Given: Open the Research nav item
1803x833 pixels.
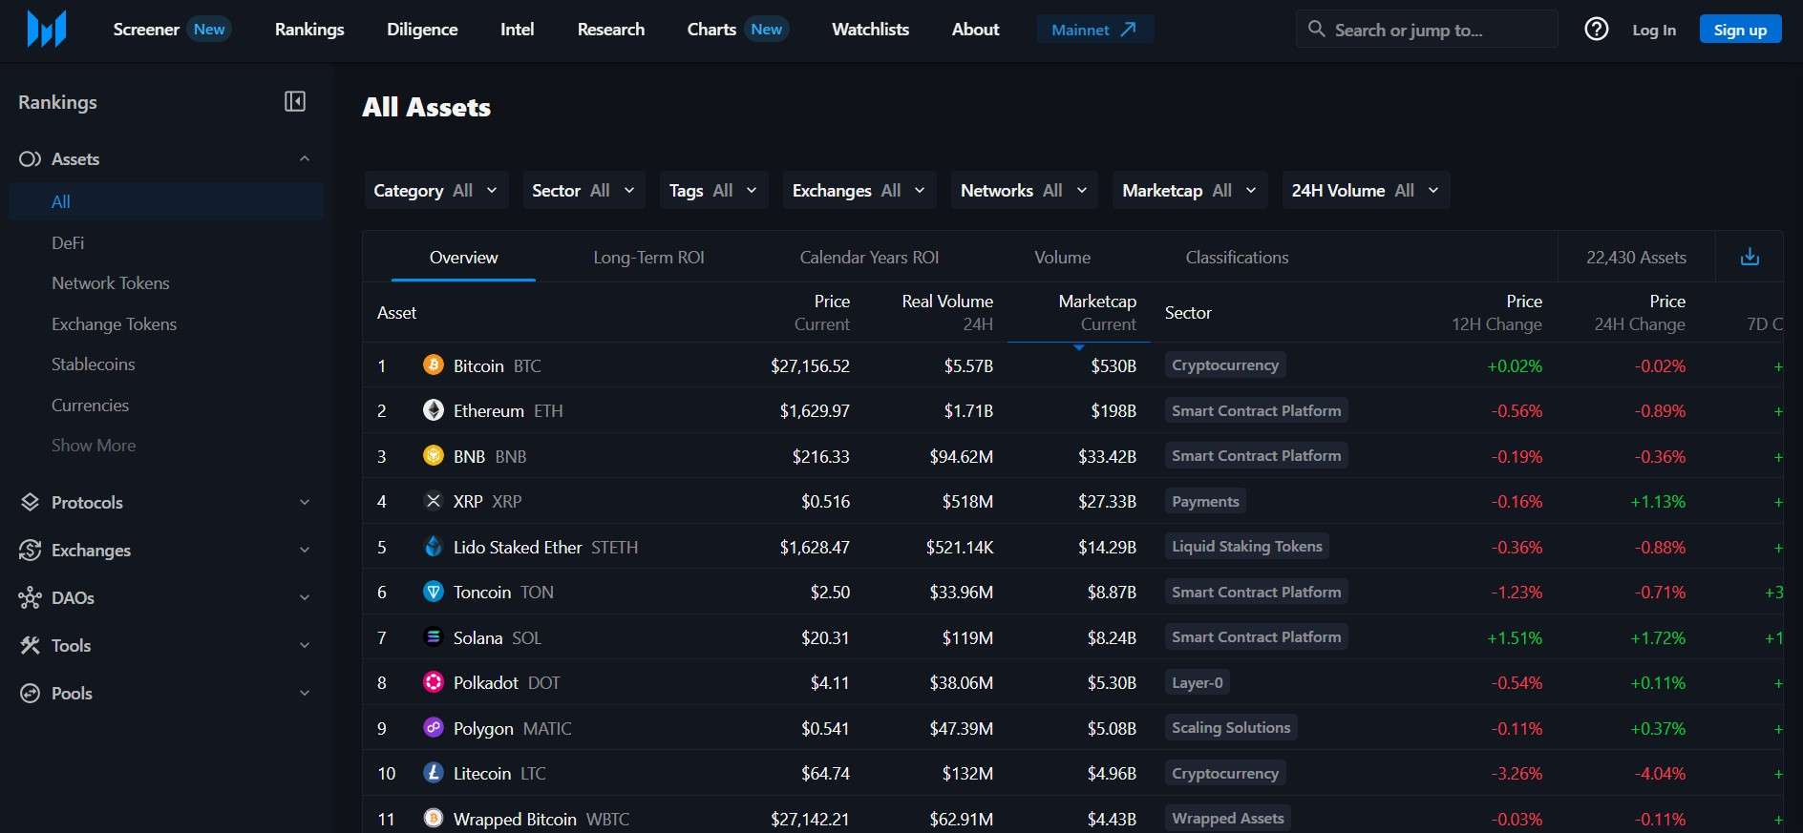Looking at the screenshot, I should coord(611,30).
